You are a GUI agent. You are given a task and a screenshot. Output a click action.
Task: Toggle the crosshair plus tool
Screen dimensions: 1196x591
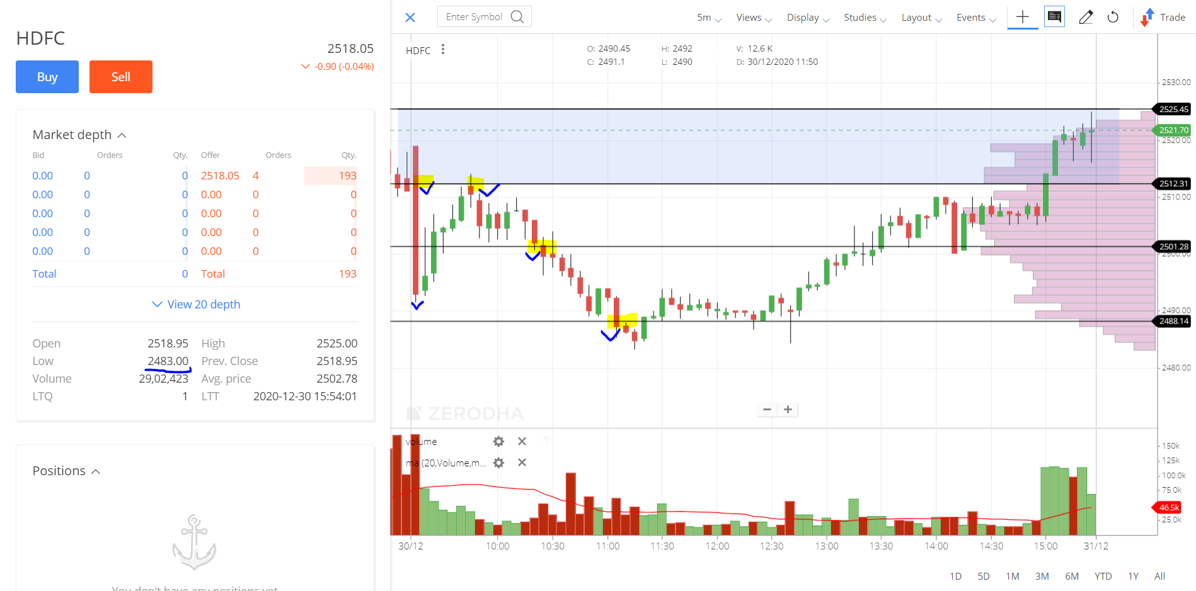point(1023,17)
